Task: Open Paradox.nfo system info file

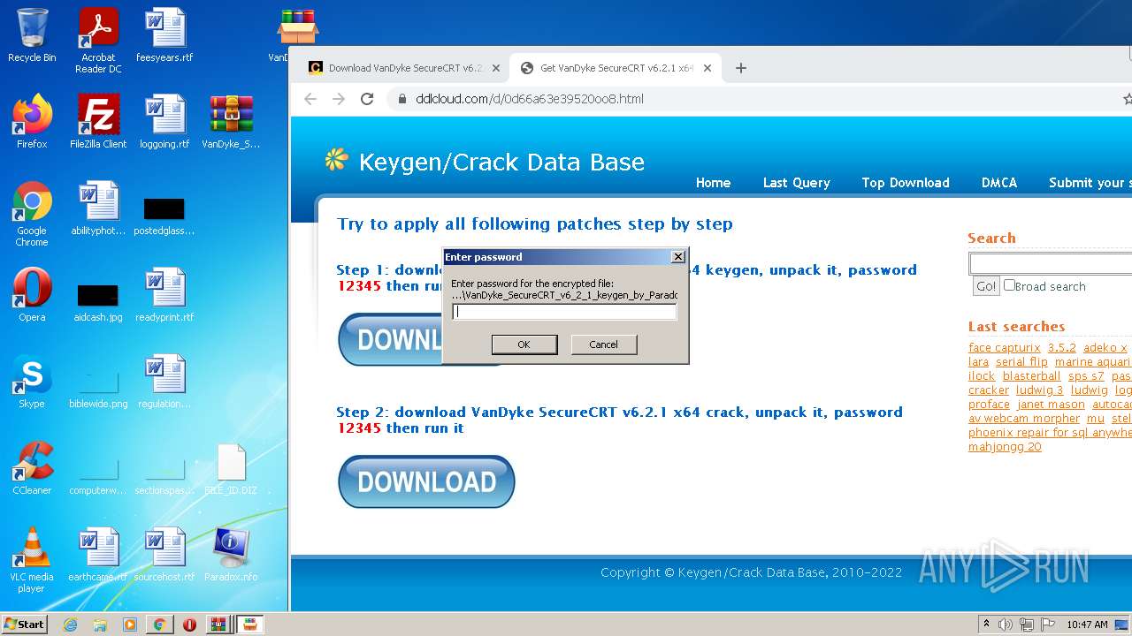Action: (231, 555)
